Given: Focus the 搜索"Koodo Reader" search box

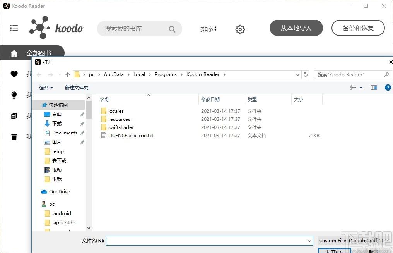Looking at the screenshot, I should coord(352,74).
